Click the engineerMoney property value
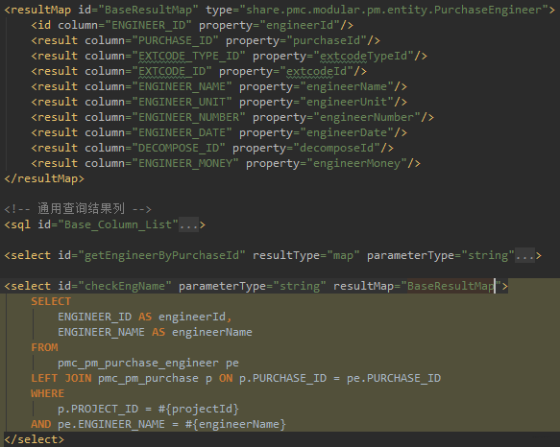This screenshot has height=447, width=560. (x=356, y=163)
